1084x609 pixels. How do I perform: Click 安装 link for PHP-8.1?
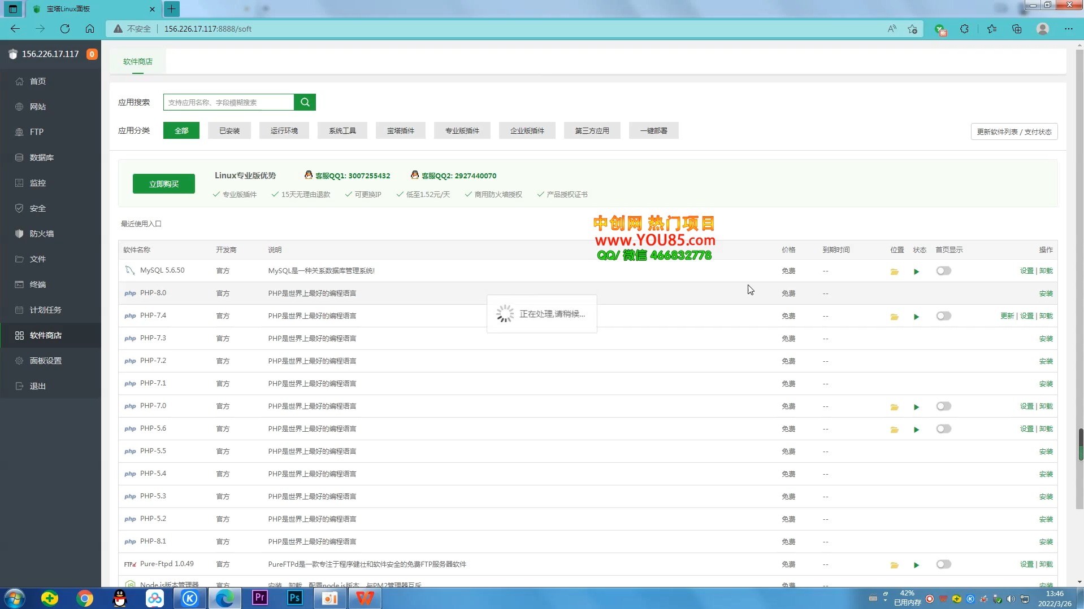1046,542
